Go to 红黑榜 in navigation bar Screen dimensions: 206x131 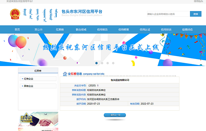pyautogui.click(x=60, y=30)
